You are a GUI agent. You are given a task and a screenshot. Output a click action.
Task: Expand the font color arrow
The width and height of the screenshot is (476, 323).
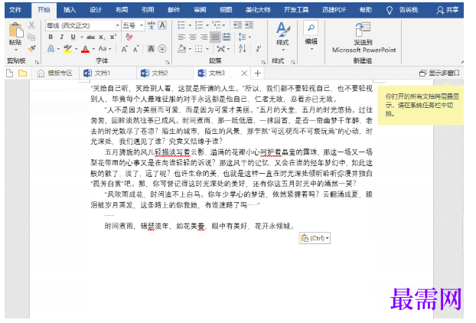click(93, 49)
